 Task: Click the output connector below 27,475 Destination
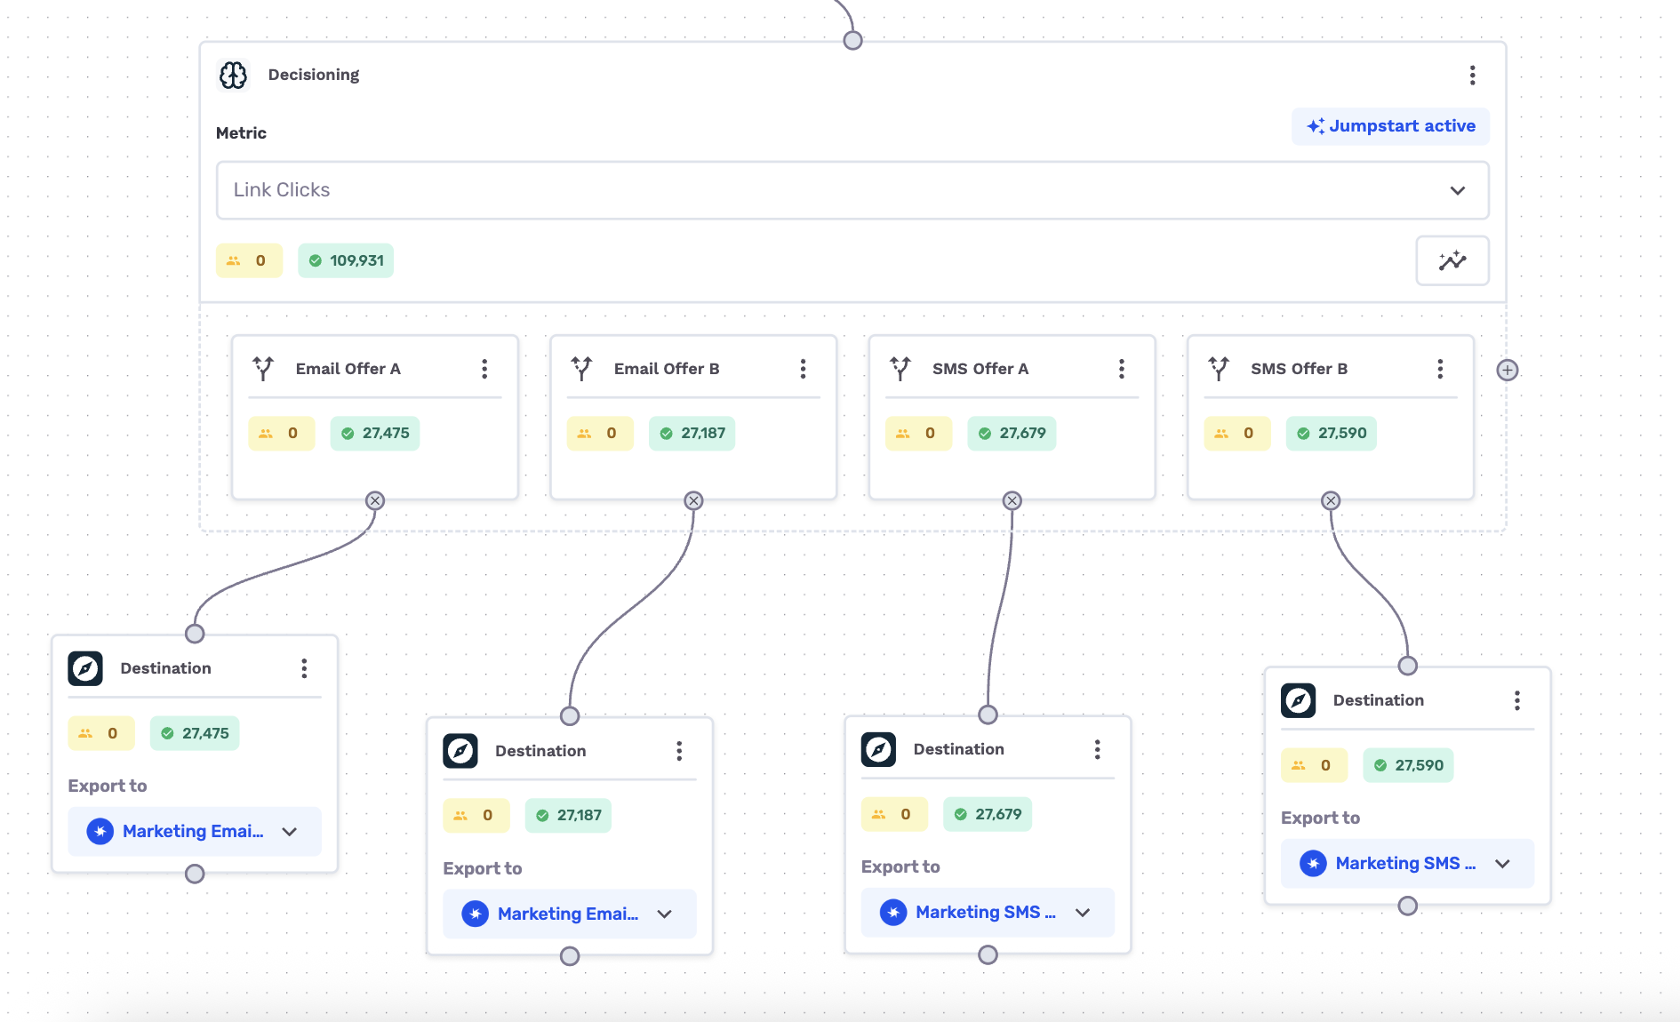tap(195, 874)
